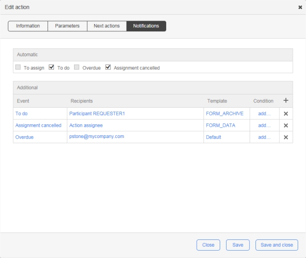Image resolution: width=306 pixels, height=258 pixels.
Task: Close the Edit action dialog
Action: point(300,7)
